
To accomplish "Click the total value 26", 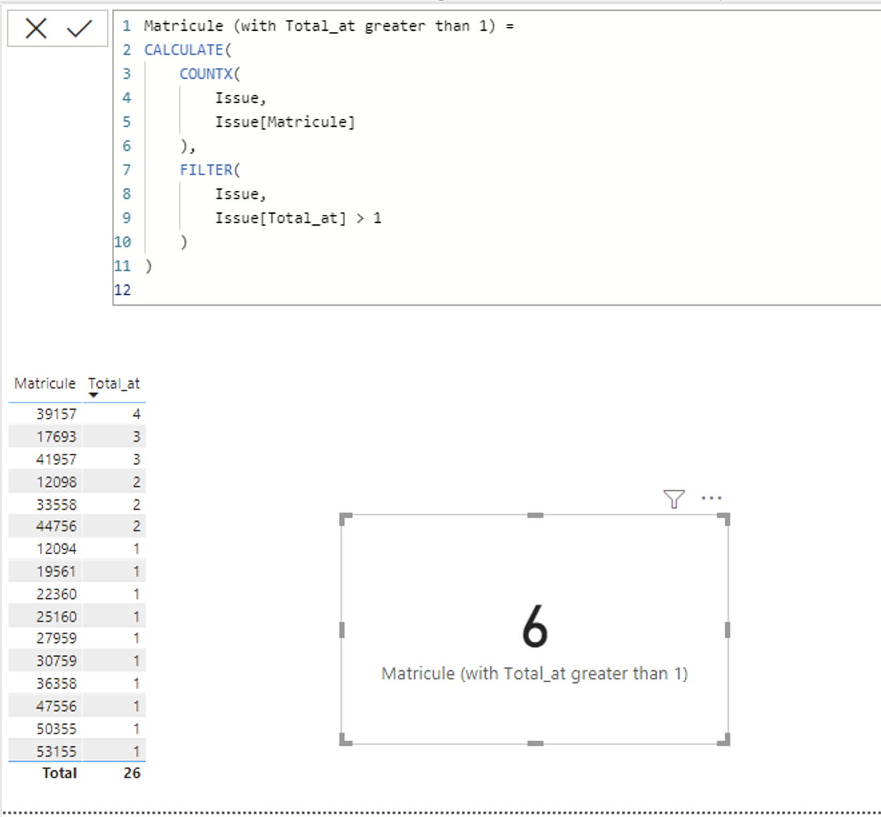I will (132, 773).
